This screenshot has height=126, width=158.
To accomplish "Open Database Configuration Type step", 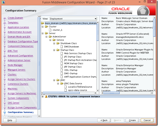I will click(23, 41).
